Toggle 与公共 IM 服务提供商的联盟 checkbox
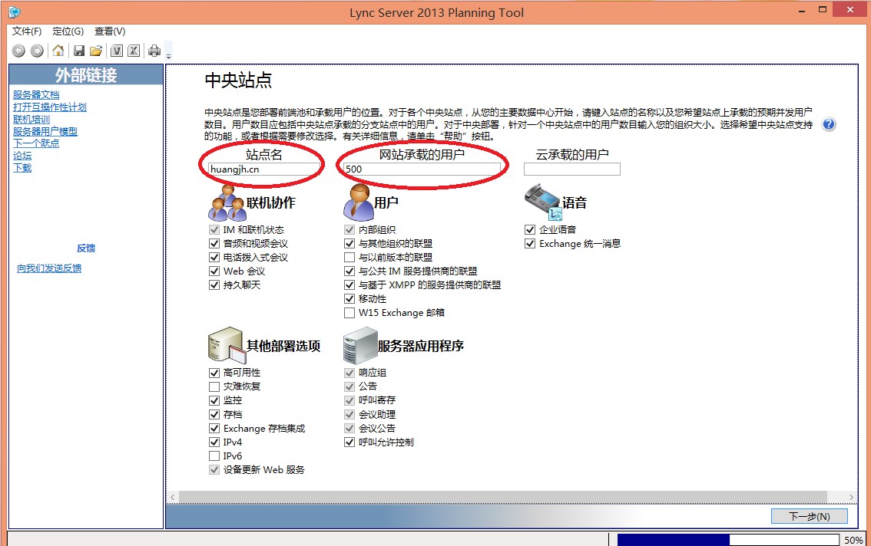 [349, 271]
